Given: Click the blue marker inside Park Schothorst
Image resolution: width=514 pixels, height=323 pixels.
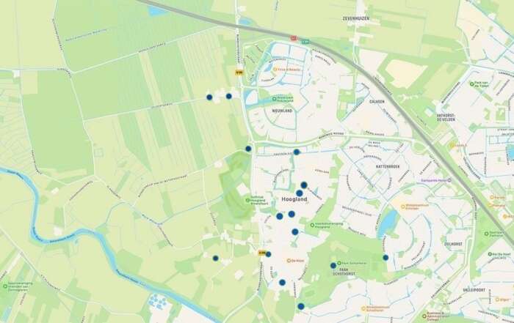Looking at the screenshot, I should 333,265.
